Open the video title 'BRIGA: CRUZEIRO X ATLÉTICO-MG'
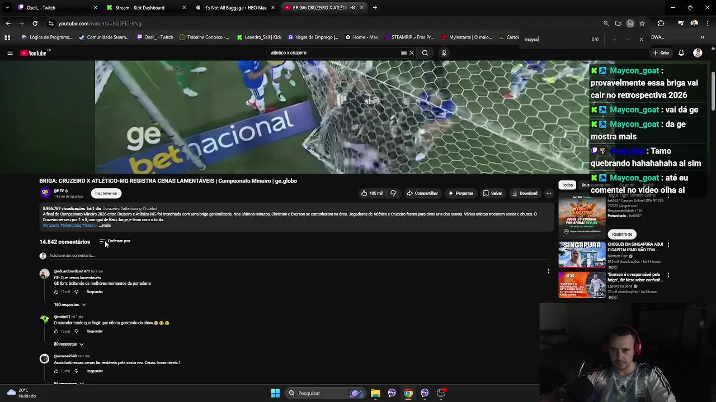This screenshot has height=402, width=716. point(168,181)
